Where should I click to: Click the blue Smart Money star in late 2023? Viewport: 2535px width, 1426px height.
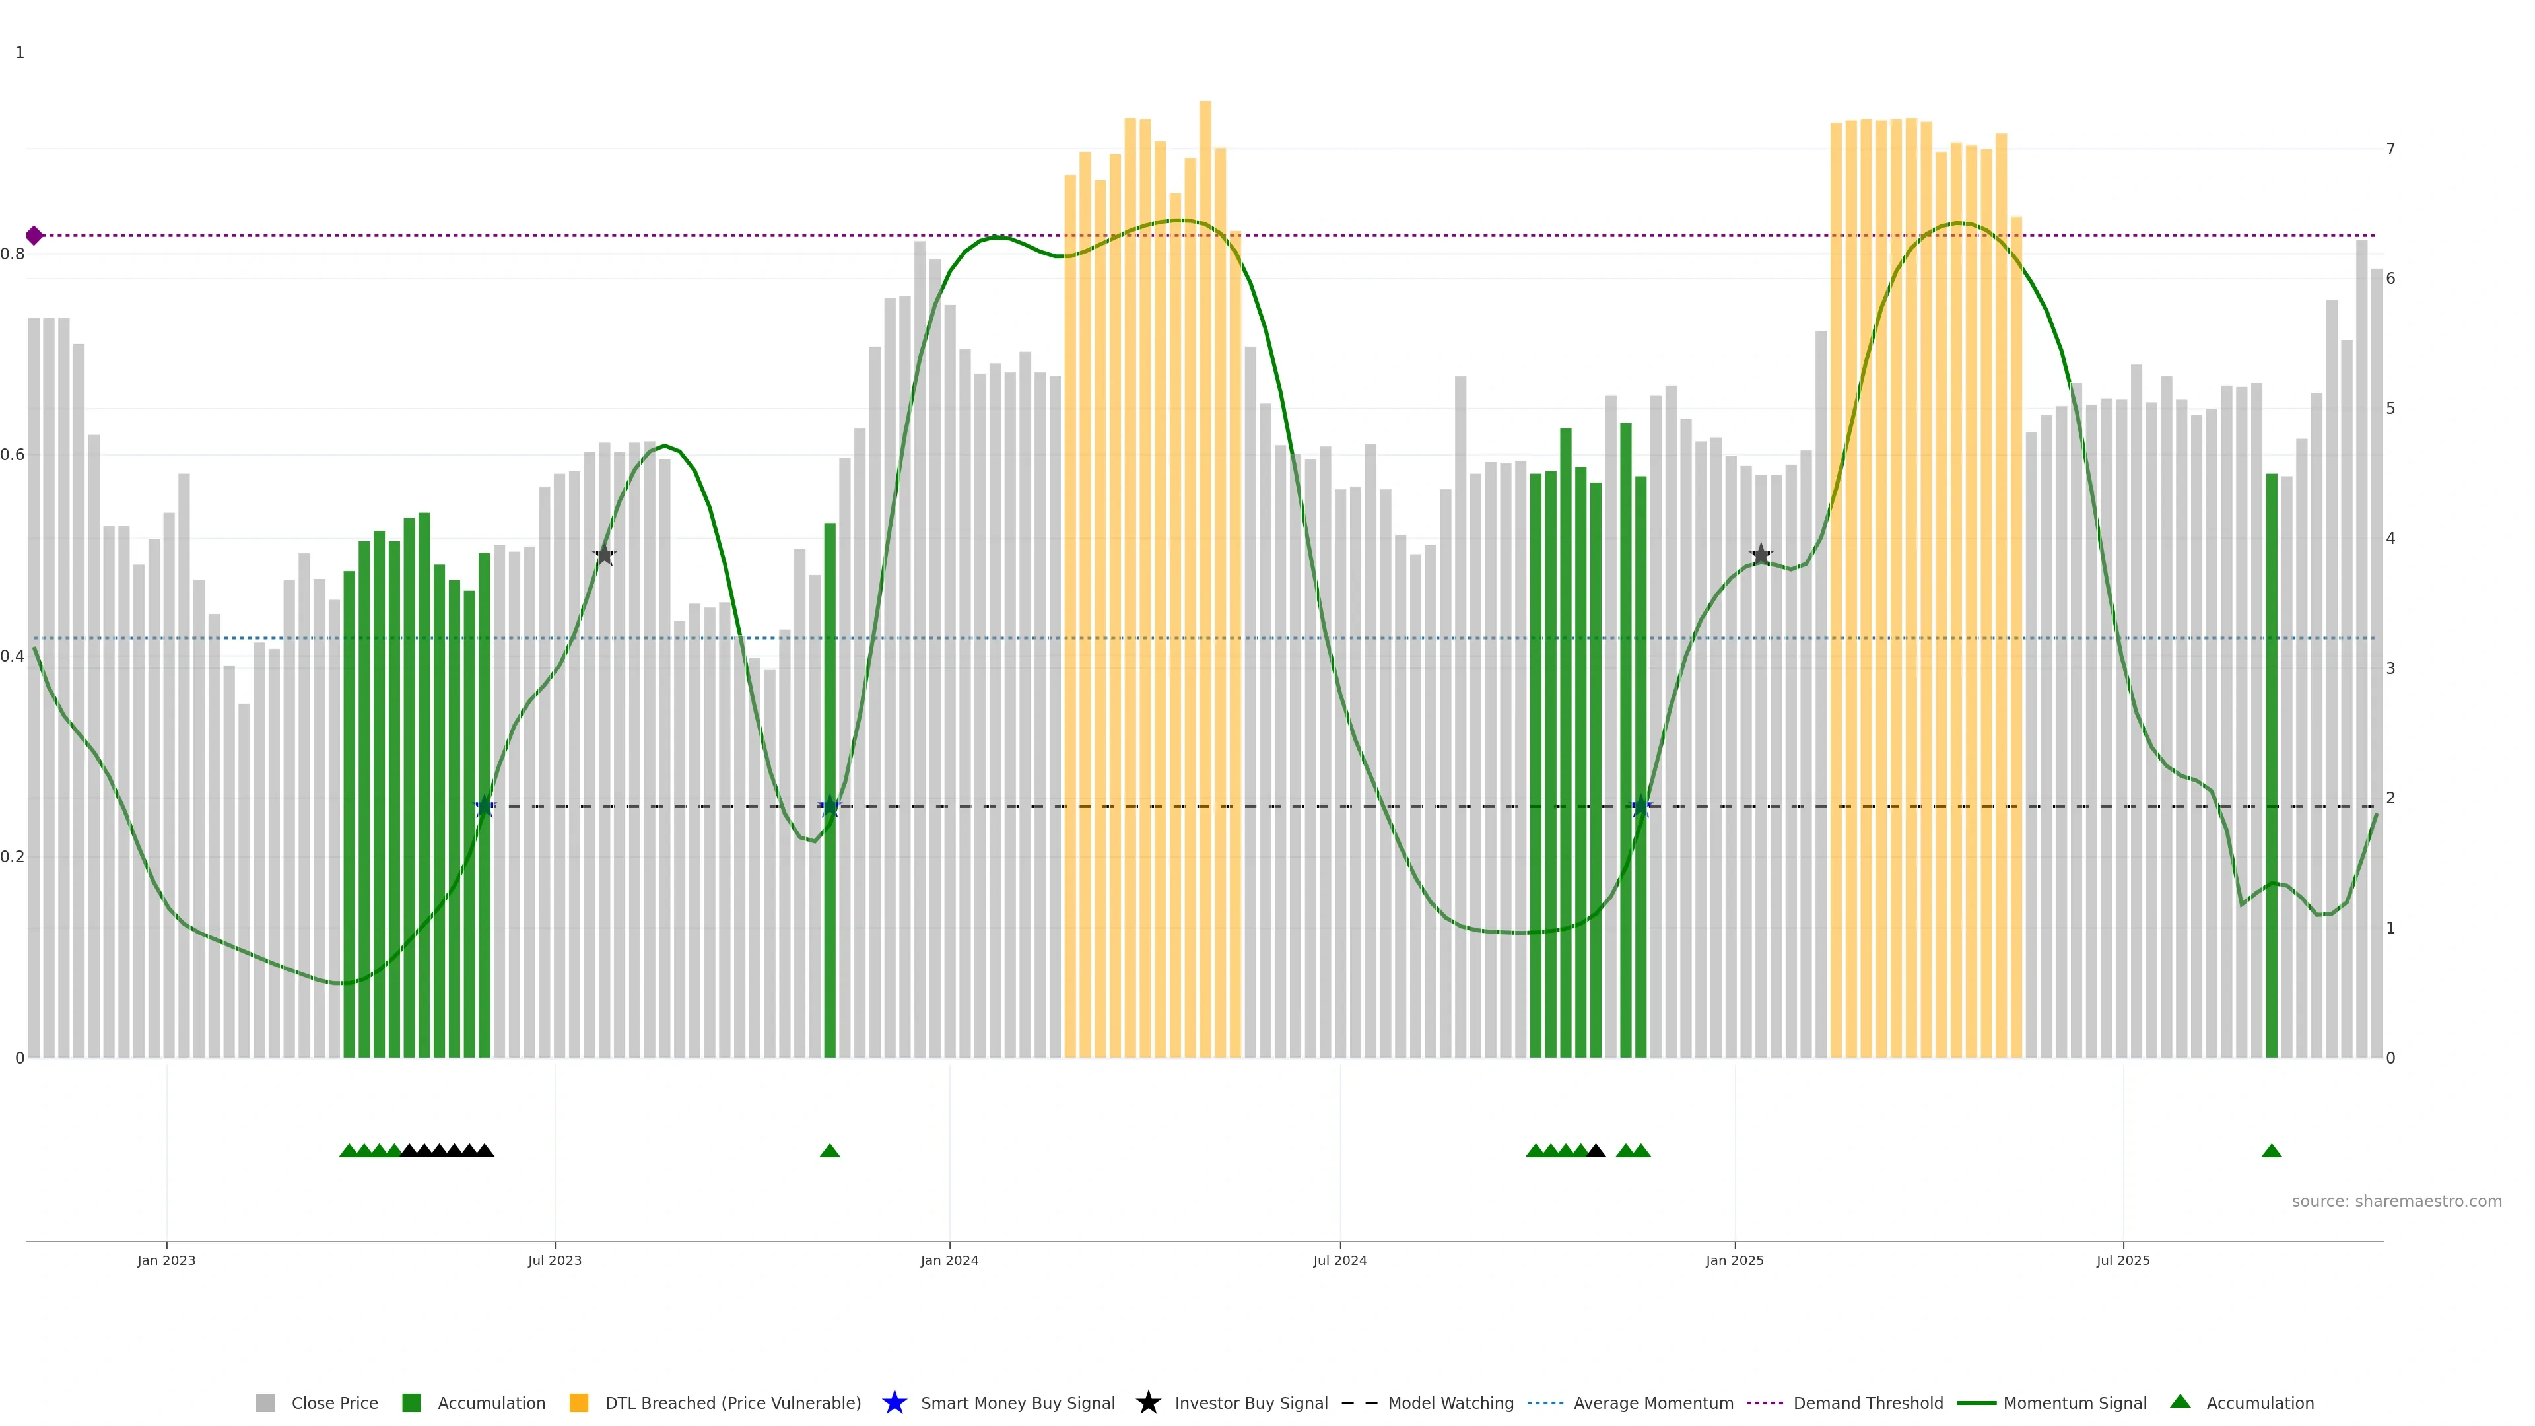(x=830, y=807)
